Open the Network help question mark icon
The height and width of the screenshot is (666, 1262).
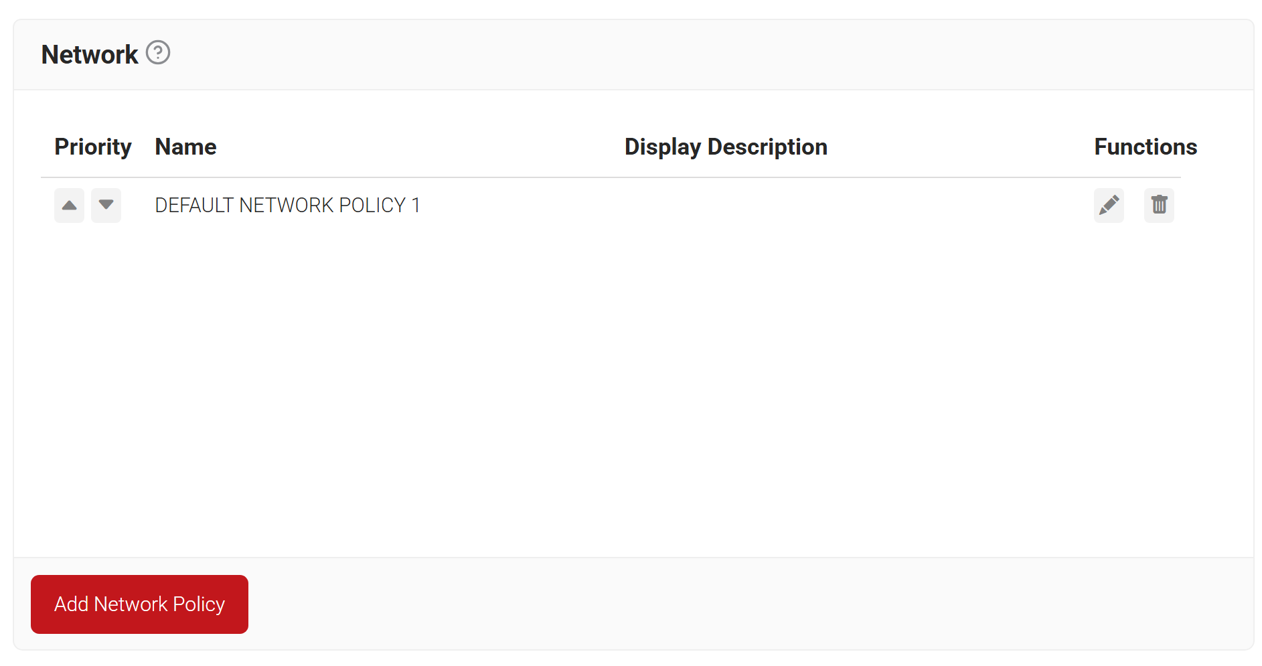tap(158, 52)
